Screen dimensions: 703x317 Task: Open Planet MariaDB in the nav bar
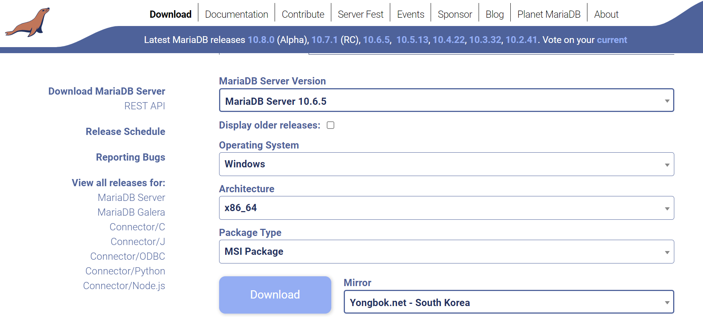549,14
